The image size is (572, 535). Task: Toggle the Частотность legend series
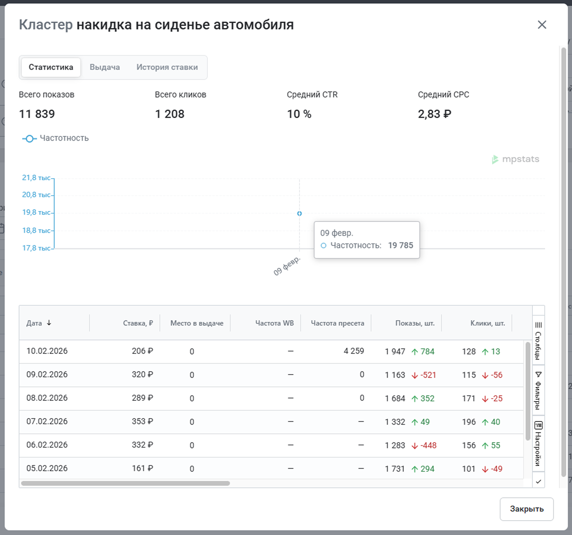(x=55, y=138)
